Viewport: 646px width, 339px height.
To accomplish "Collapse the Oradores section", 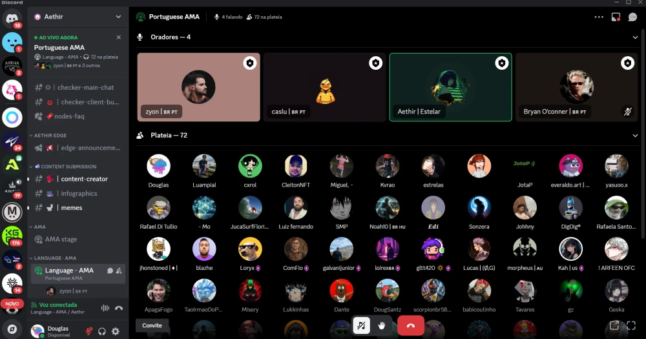I will tap(635, 37).
